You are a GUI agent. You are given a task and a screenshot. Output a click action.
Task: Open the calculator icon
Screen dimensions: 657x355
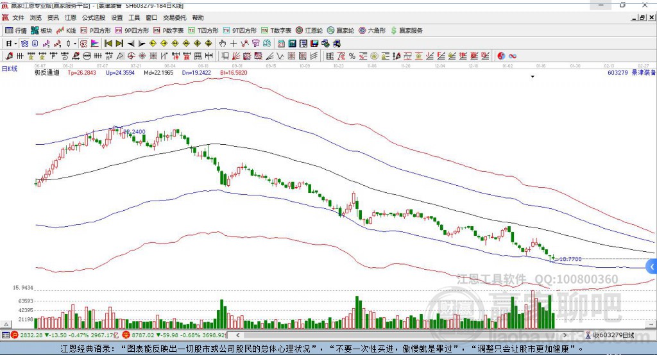coord(292,44)
